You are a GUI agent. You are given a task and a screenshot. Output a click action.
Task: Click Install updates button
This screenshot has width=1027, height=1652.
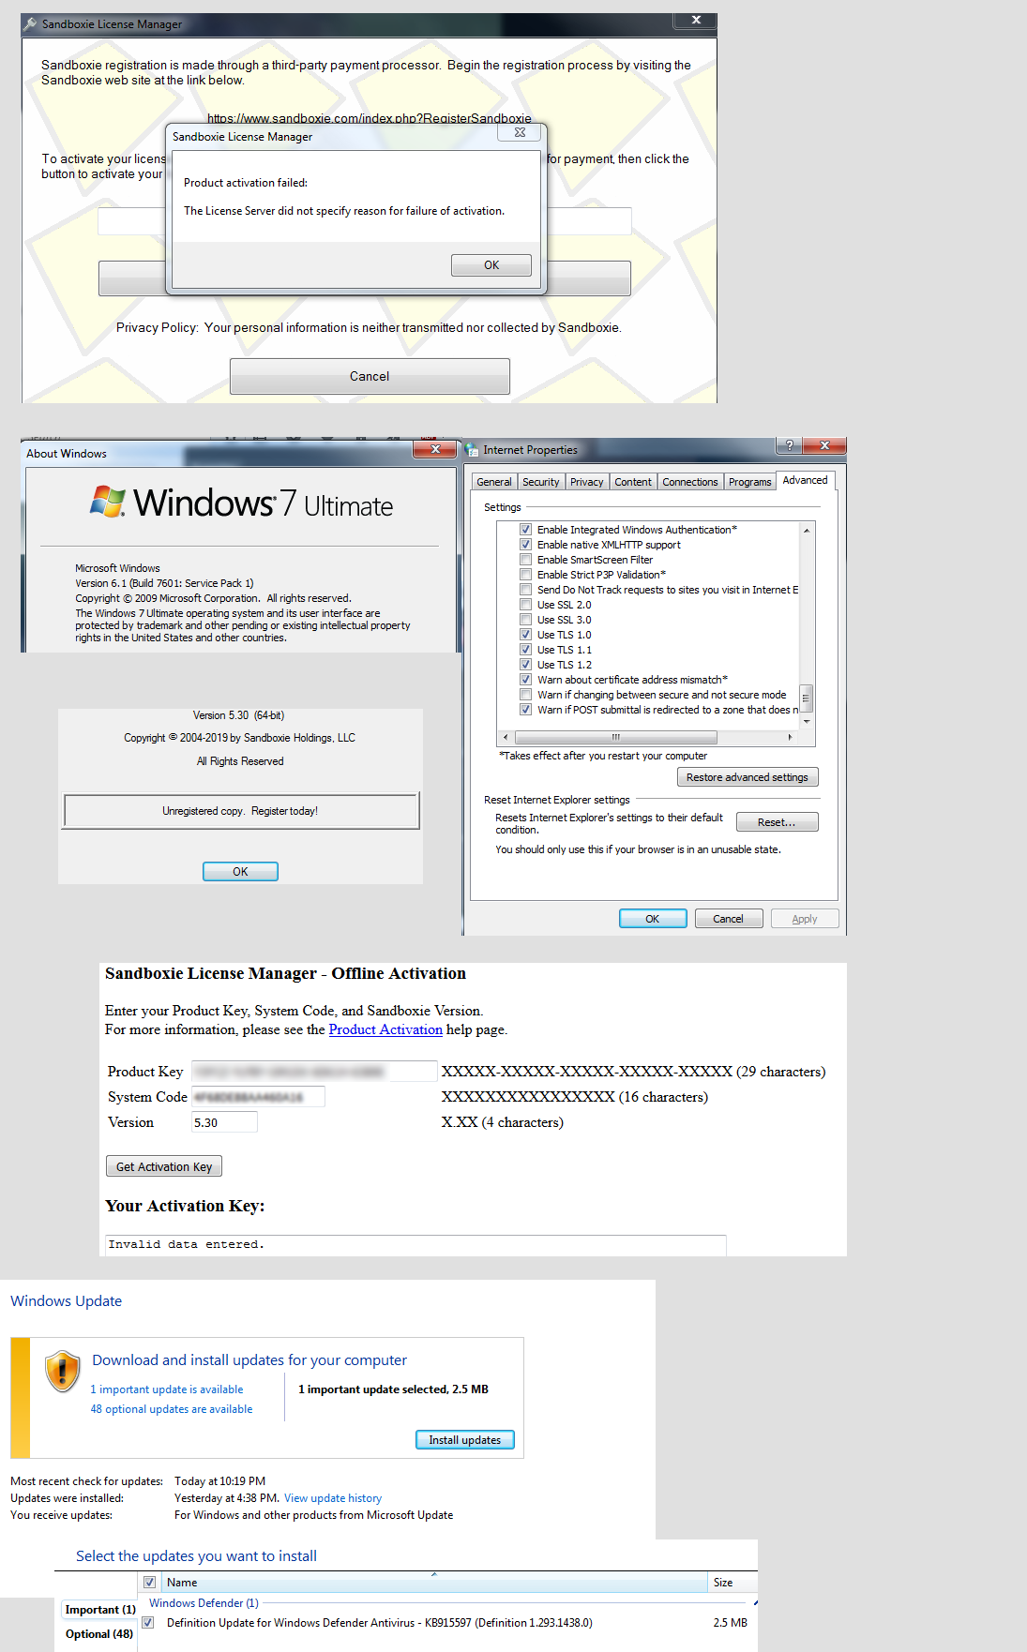point(464,1440)
